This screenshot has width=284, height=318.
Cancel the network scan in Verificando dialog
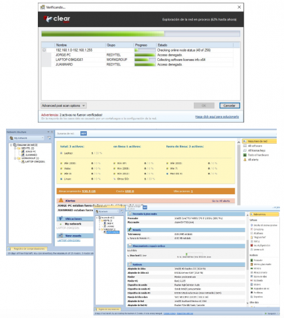pos(230,105)
